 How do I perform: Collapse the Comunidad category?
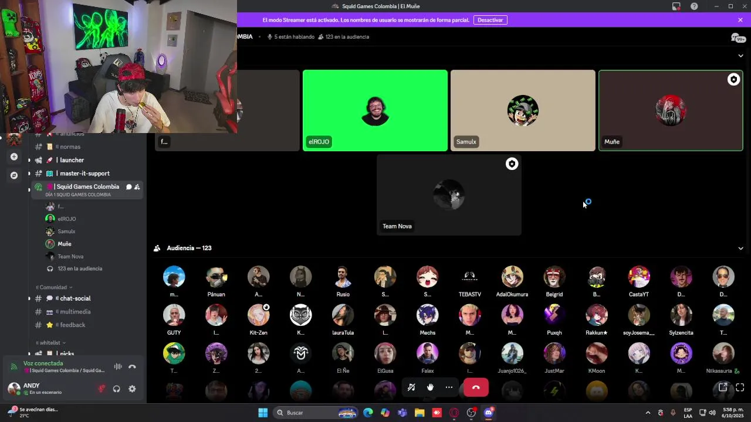[x=54, y=287]
